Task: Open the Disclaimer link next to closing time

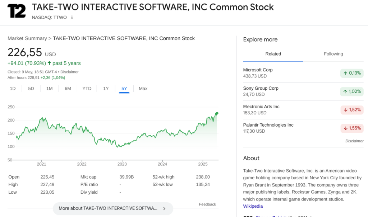Action: coord(69,72)
